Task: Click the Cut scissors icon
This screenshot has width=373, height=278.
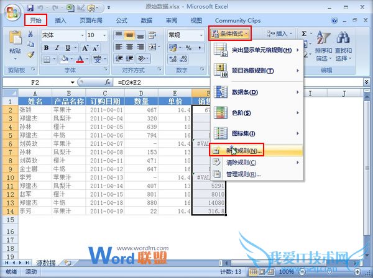Action: pyautogui.click(x=30, y=34)
